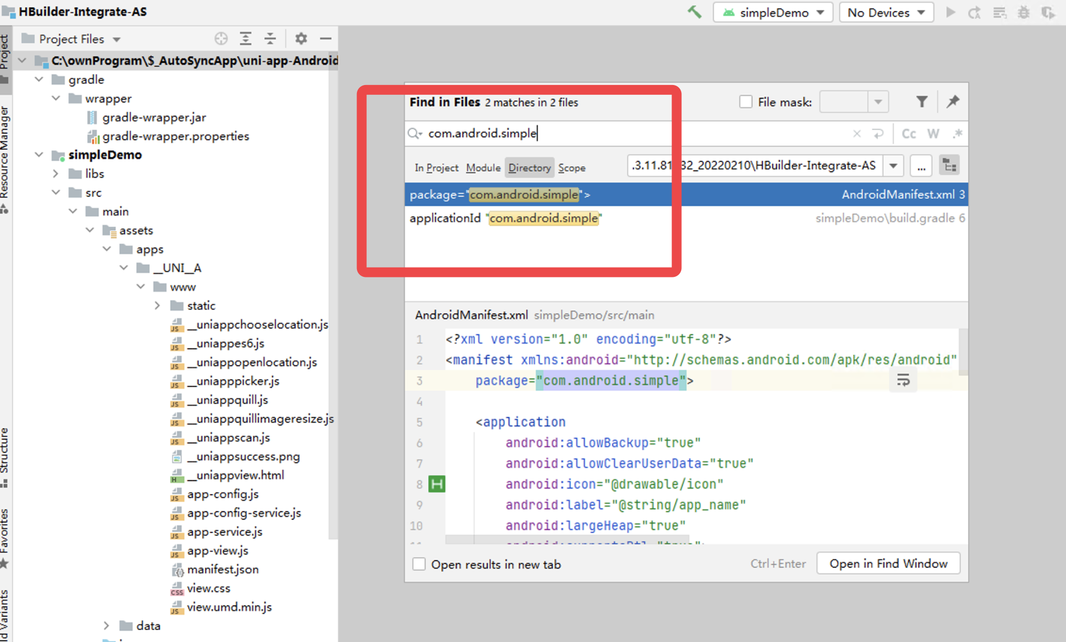Viewport: 1066px width, 642px height.
Task: Collapse the simpleDemo tree node
Action: 39,154
